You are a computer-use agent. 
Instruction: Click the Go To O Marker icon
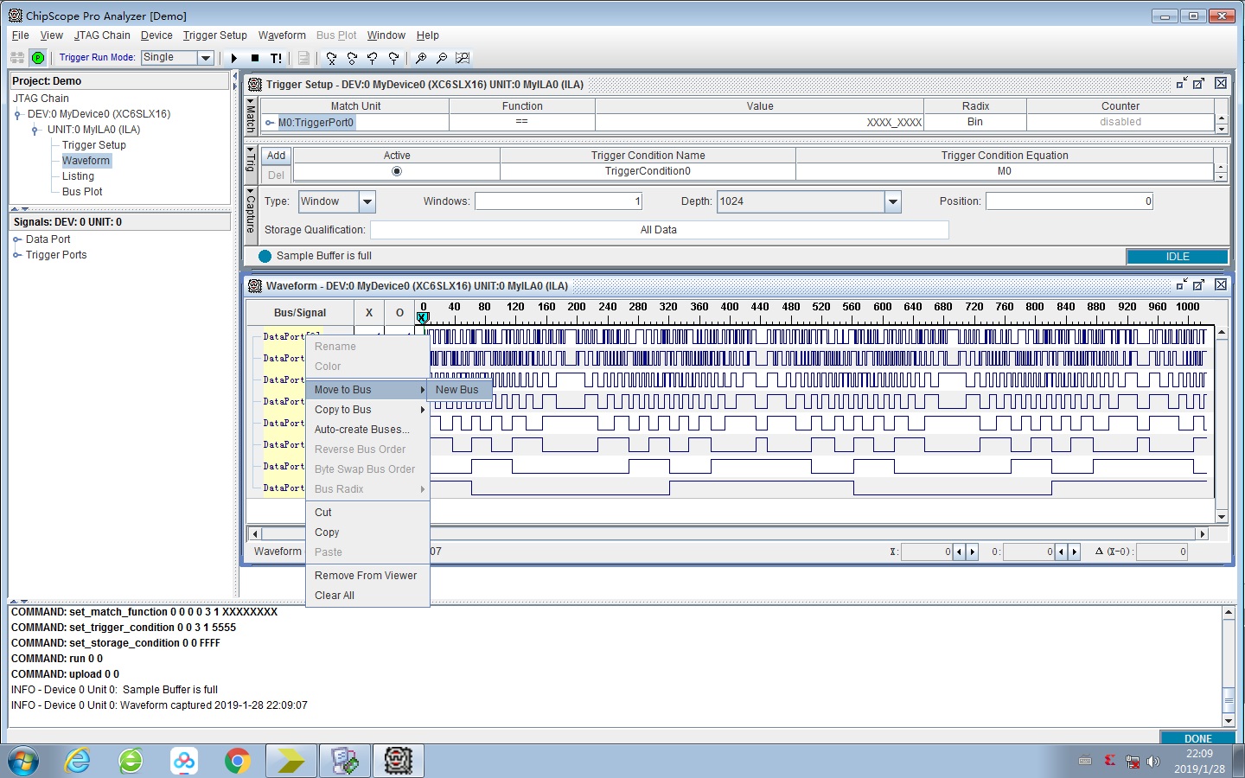352,58
